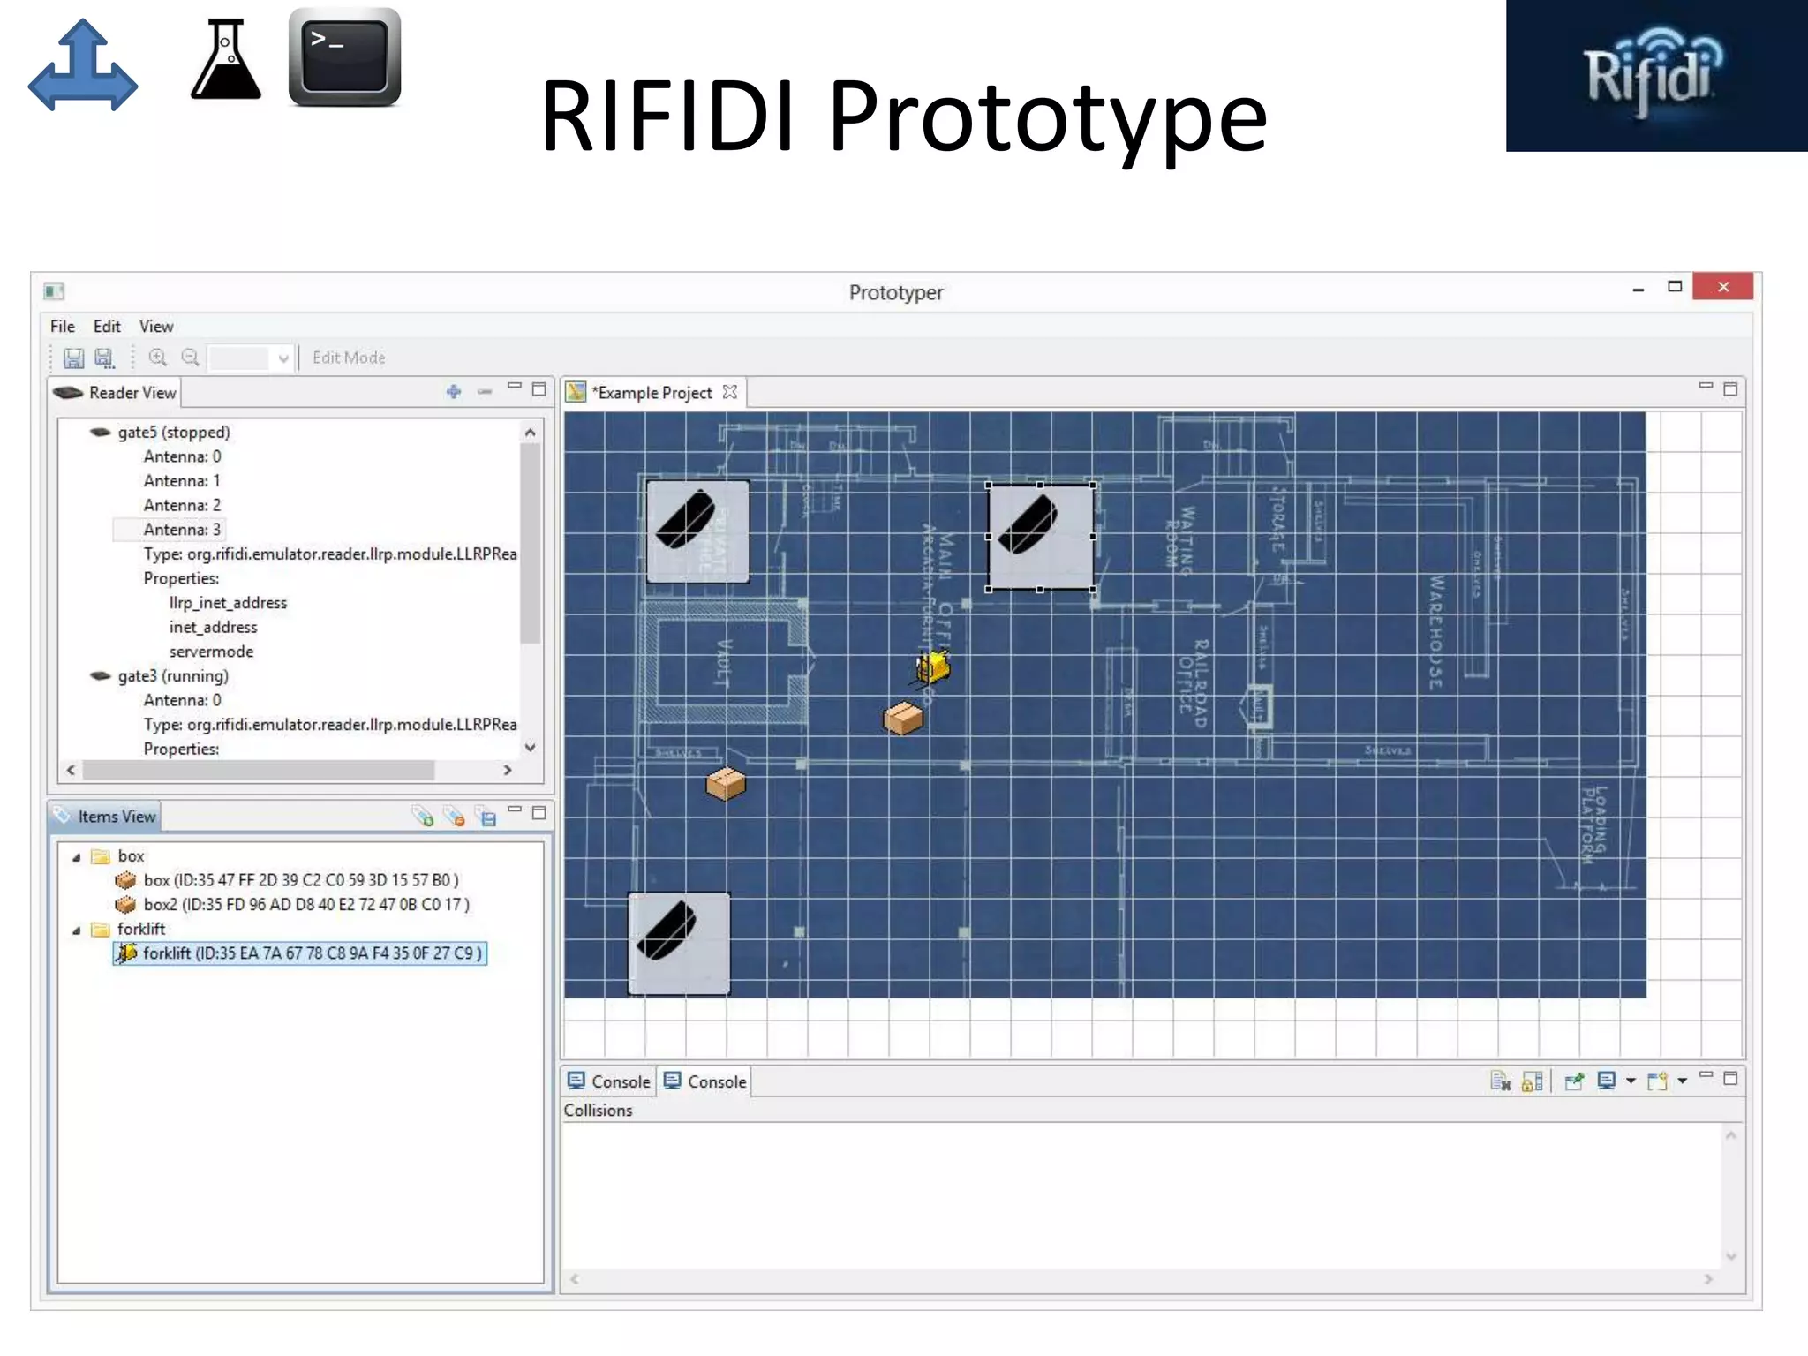Select Antenna: 0 under gate5
Screen dimensions: 1808x1356
click(182, 456)
